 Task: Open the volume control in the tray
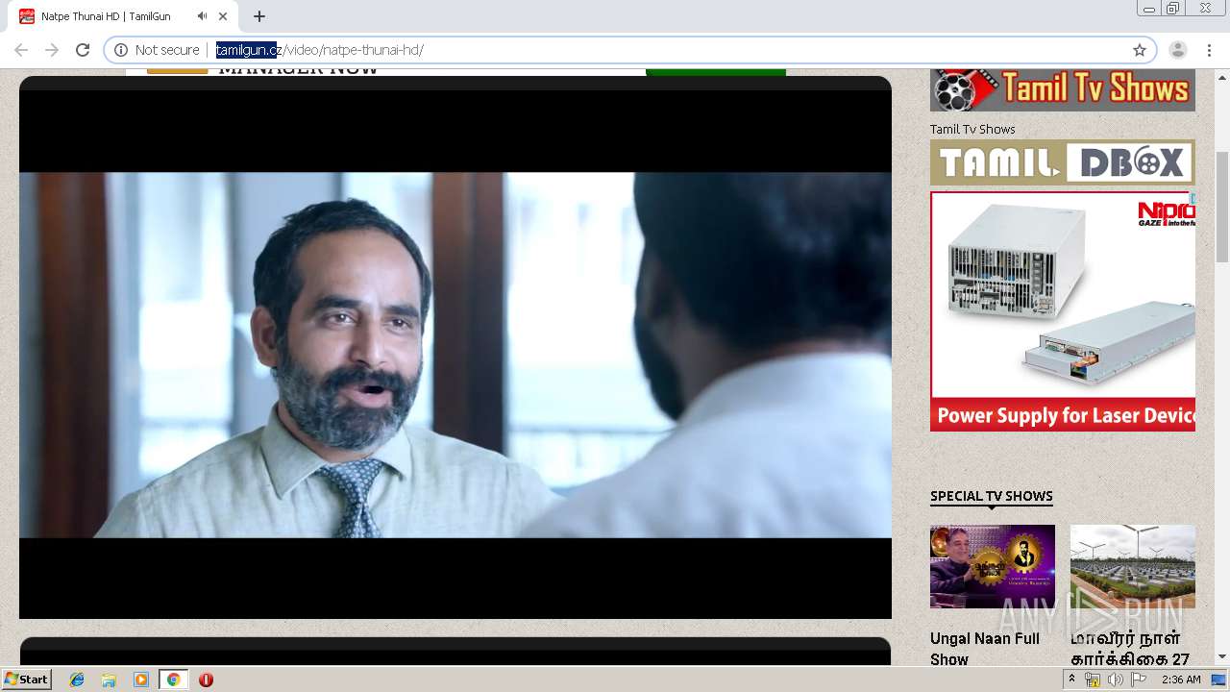(1115, 680)
